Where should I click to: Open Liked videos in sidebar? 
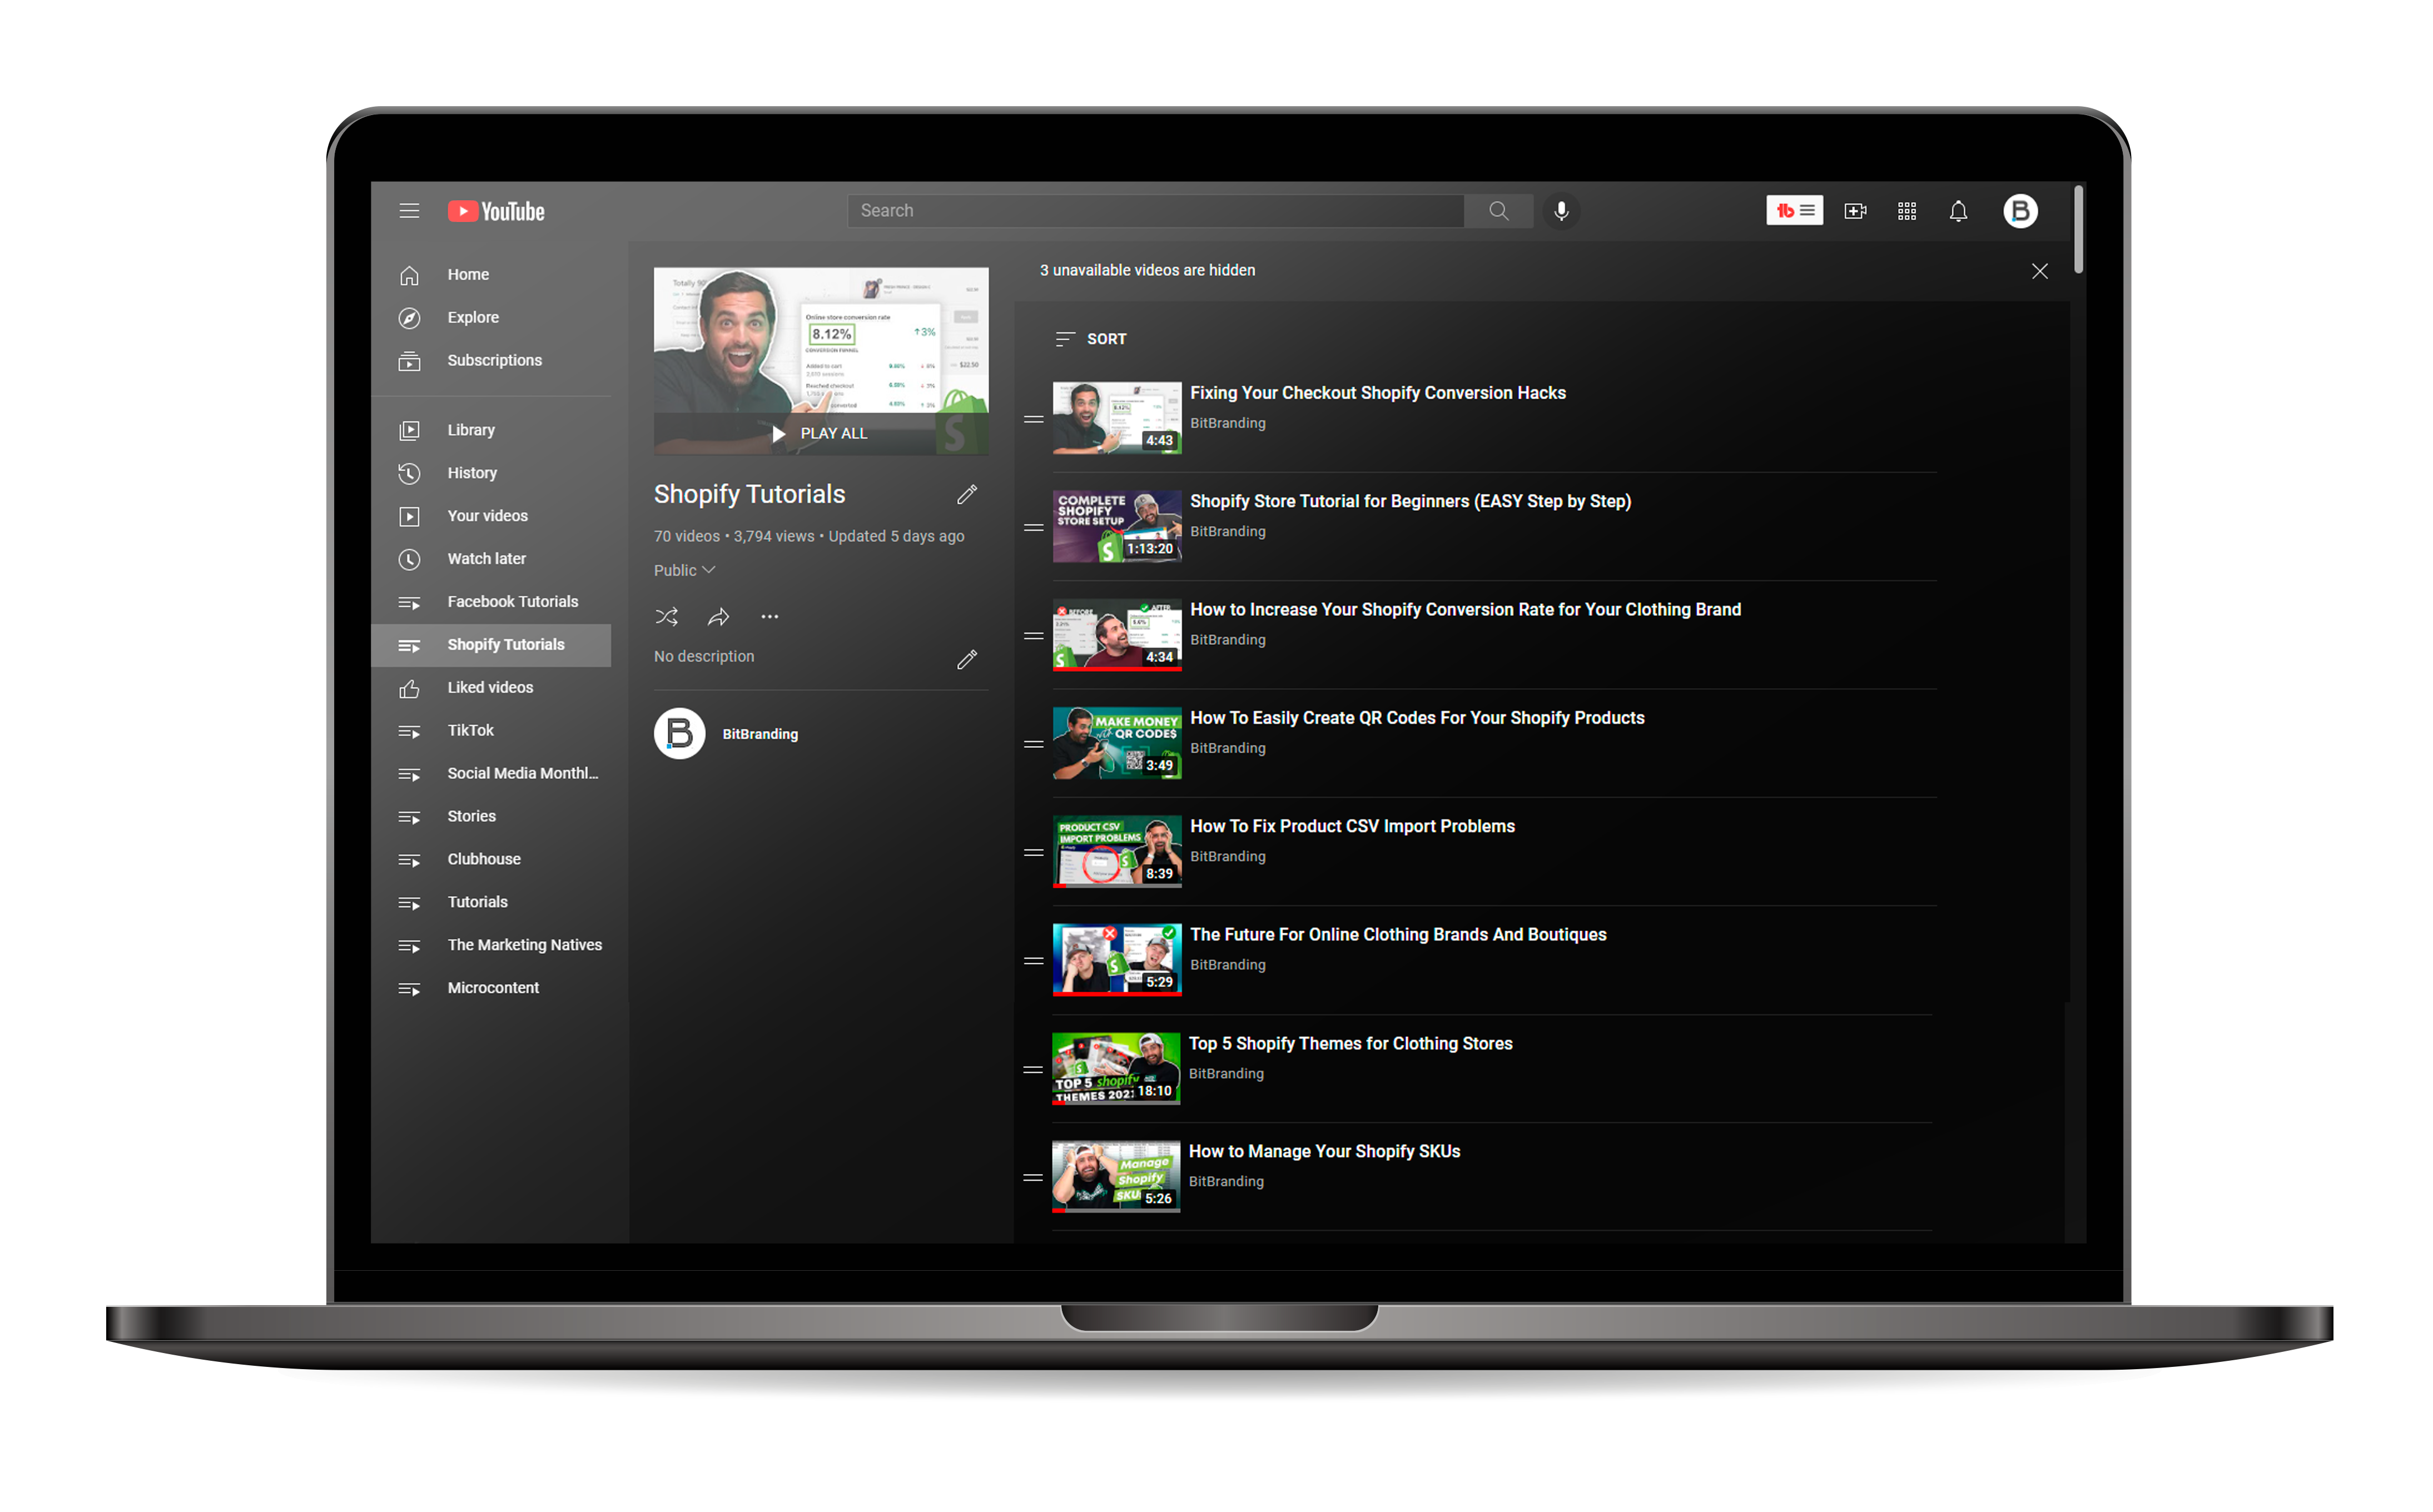point(491,688)
